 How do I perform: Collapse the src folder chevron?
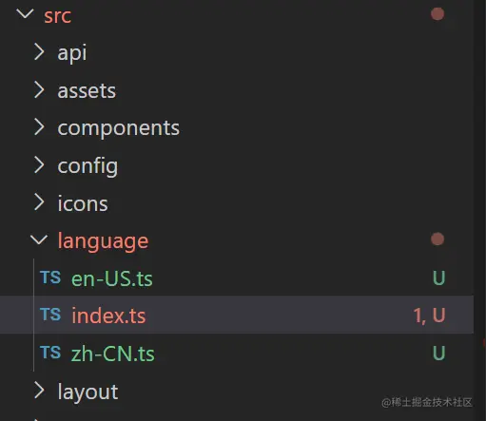click(25, 14)
